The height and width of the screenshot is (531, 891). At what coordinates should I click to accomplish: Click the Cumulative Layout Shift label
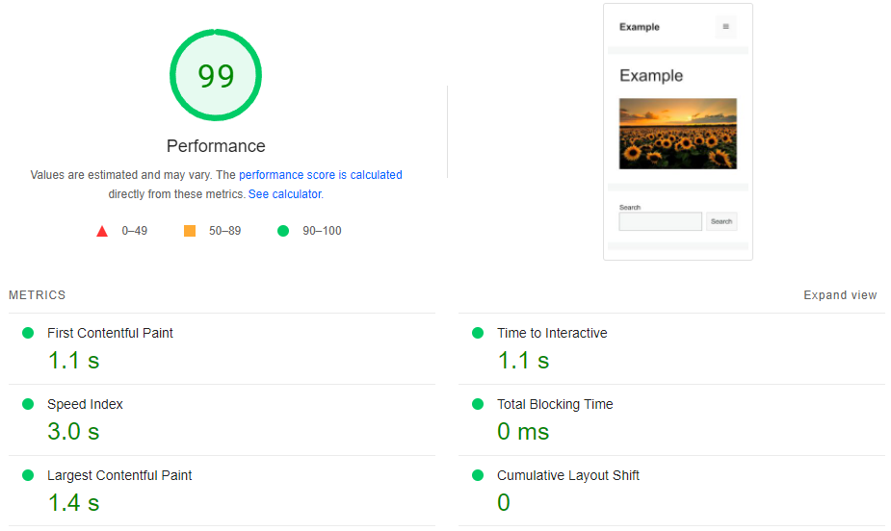pyautogui.click(x=568, y=475)
